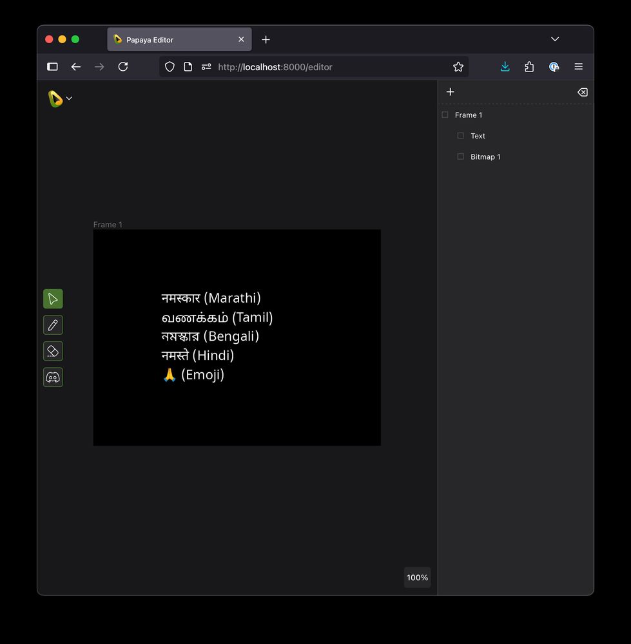
Task: Select the Bitmap 1 layer row
Action: click(x=516, y=157)
